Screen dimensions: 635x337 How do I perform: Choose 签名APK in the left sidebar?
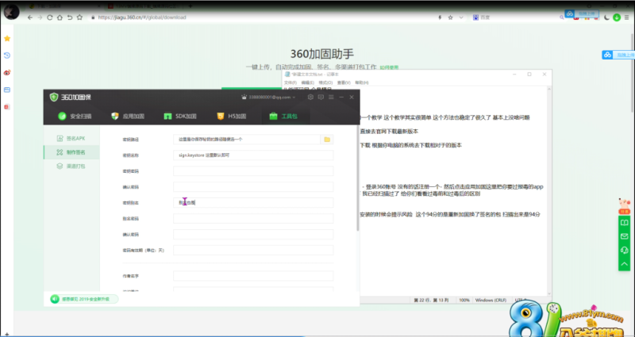(71, 138)
